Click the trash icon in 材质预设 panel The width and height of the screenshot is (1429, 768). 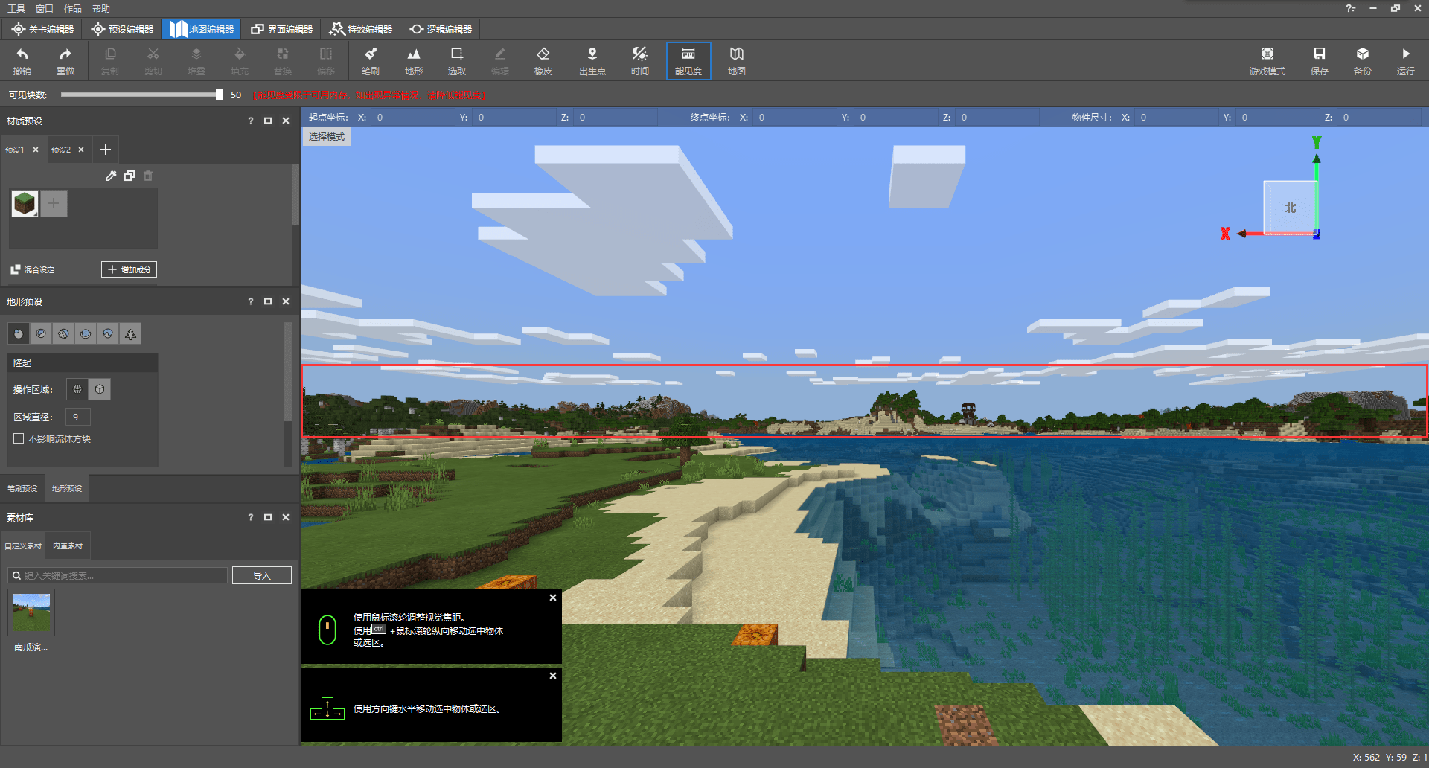click(x=148, y=176)
